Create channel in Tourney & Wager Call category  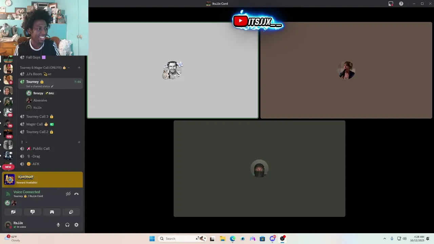(79, 67)
